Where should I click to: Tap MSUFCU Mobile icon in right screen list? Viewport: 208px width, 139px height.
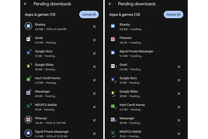coord(113,133)
